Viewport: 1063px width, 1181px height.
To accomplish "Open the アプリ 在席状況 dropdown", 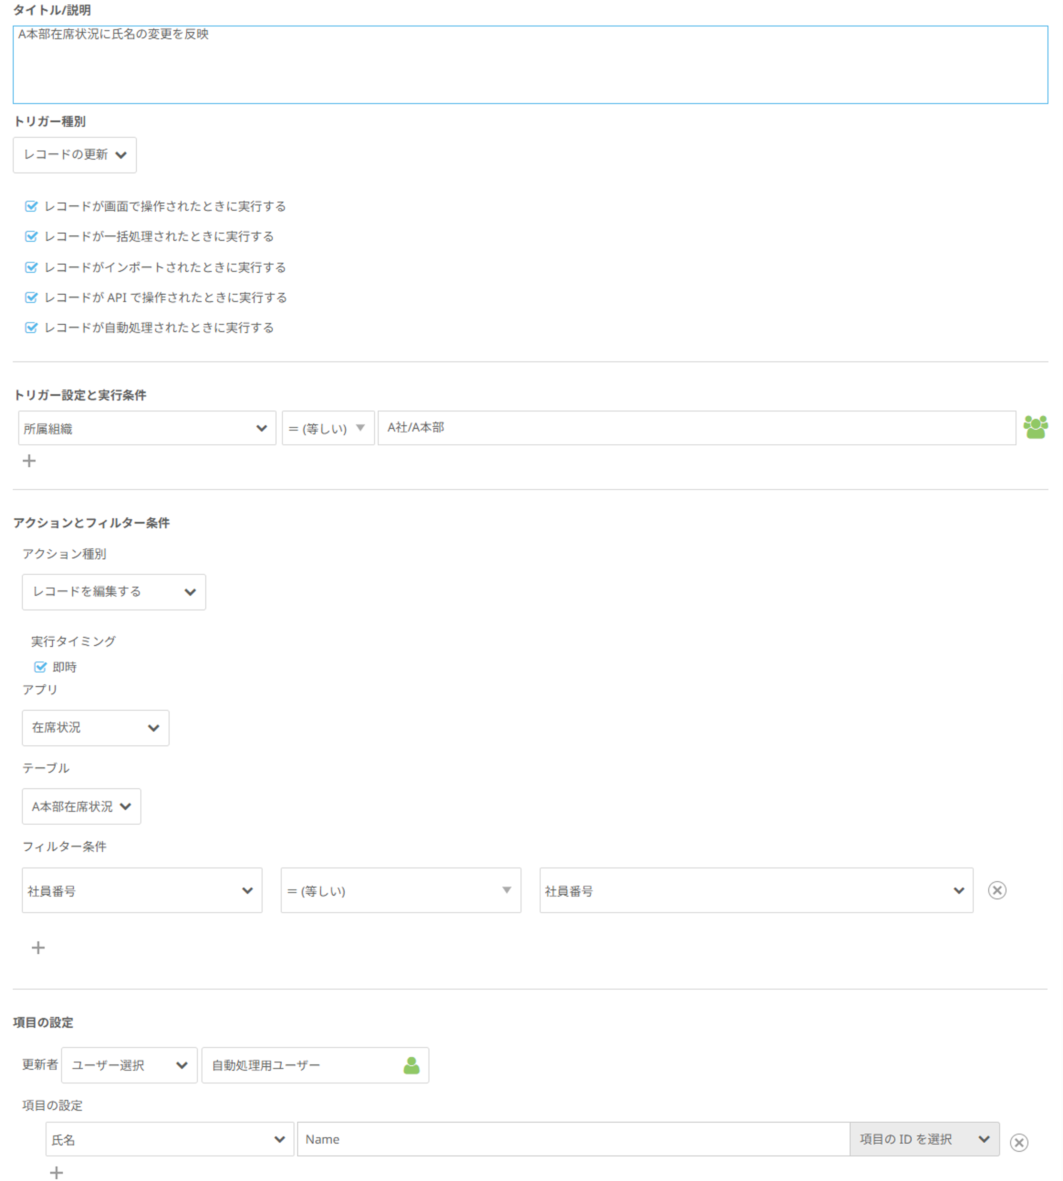I will coord(96,728).
